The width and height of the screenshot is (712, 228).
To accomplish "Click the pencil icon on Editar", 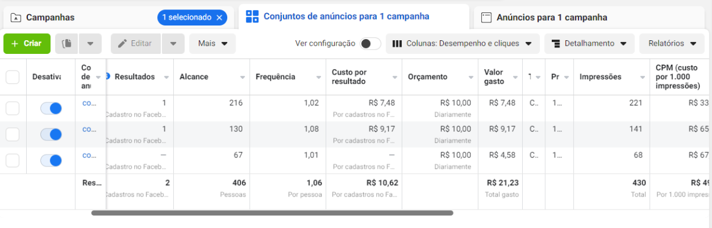I will (x=123, y=43).
